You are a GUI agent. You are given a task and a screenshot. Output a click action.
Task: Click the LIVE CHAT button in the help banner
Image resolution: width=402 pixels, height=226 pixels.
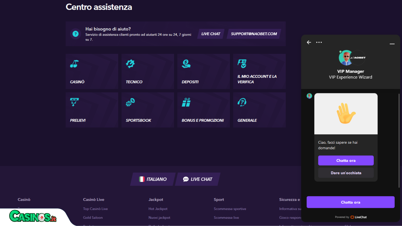click(211, 34)
